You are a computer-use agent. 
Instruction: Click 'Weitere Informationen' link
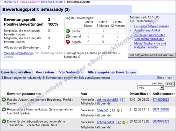pos(19,53)
